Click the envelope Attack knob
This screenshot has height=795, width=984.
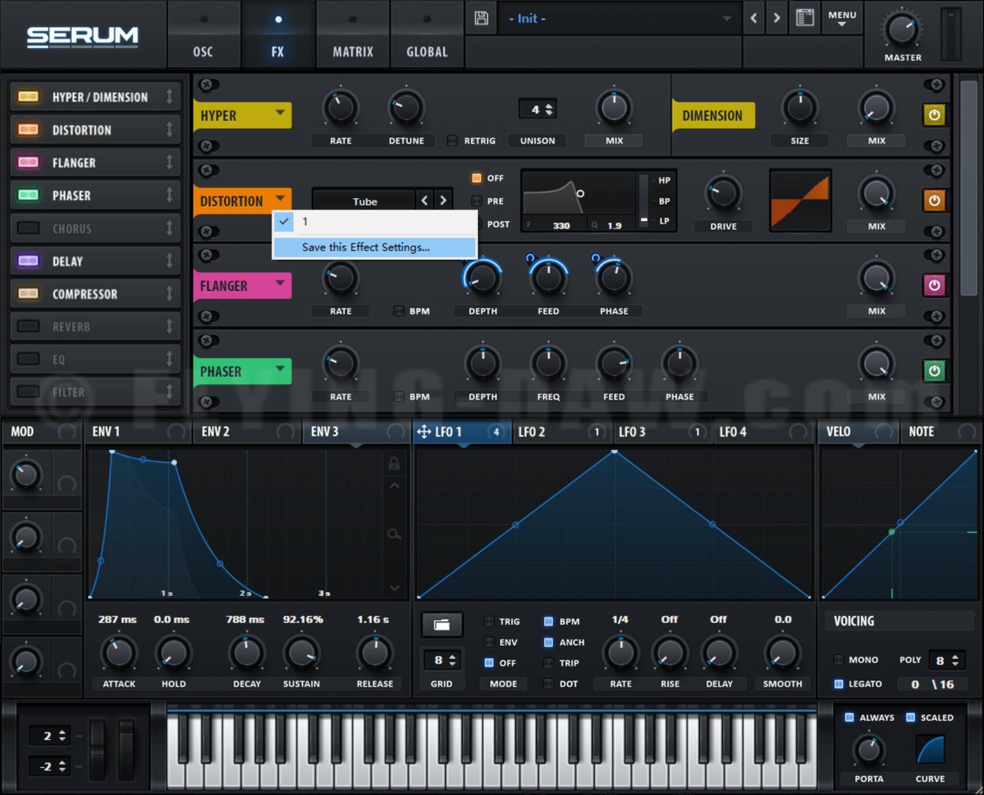(119, 653)
